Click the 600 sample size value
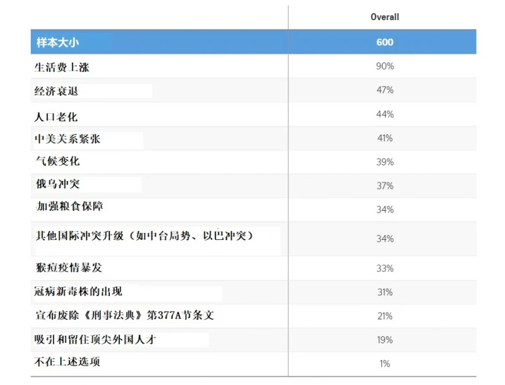 [x=383, y=42]
